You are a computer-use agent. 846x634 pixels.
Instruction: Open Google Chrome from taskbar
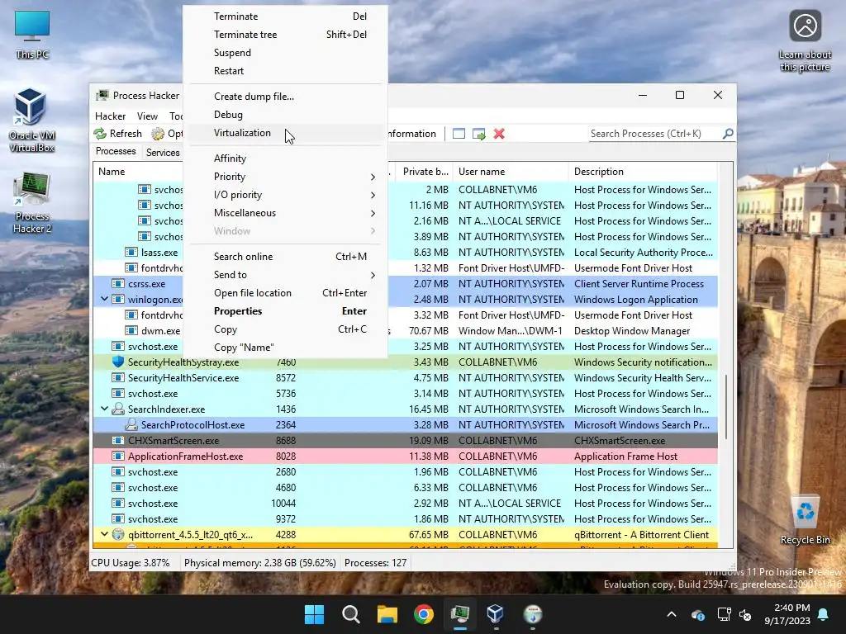click(424, 614)
